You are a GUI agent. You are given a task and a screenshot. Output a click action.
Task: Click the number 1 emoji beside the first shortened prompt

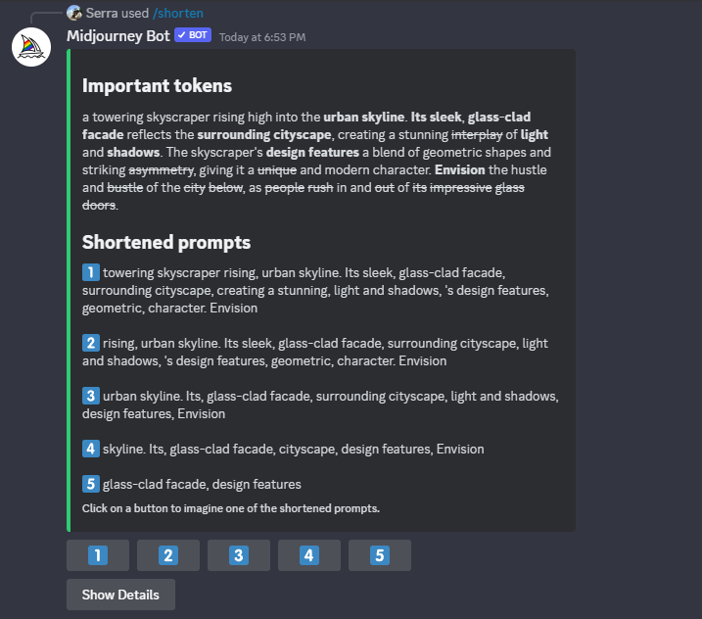tap(91, 272)
